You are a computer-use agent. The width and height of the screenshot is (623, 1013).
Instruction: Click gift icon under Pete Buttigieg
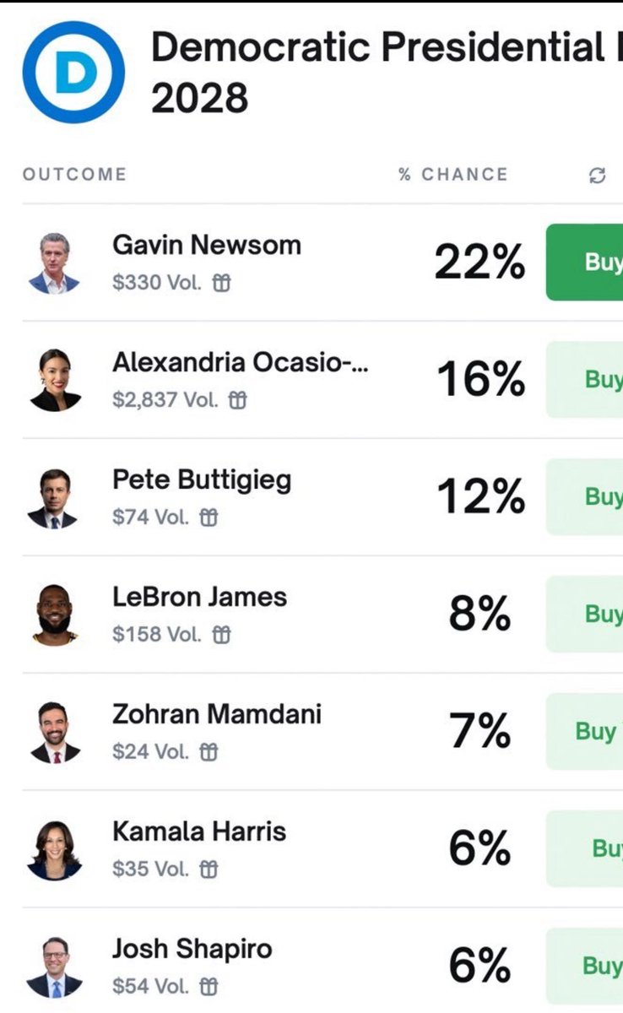tap(208, 517)
